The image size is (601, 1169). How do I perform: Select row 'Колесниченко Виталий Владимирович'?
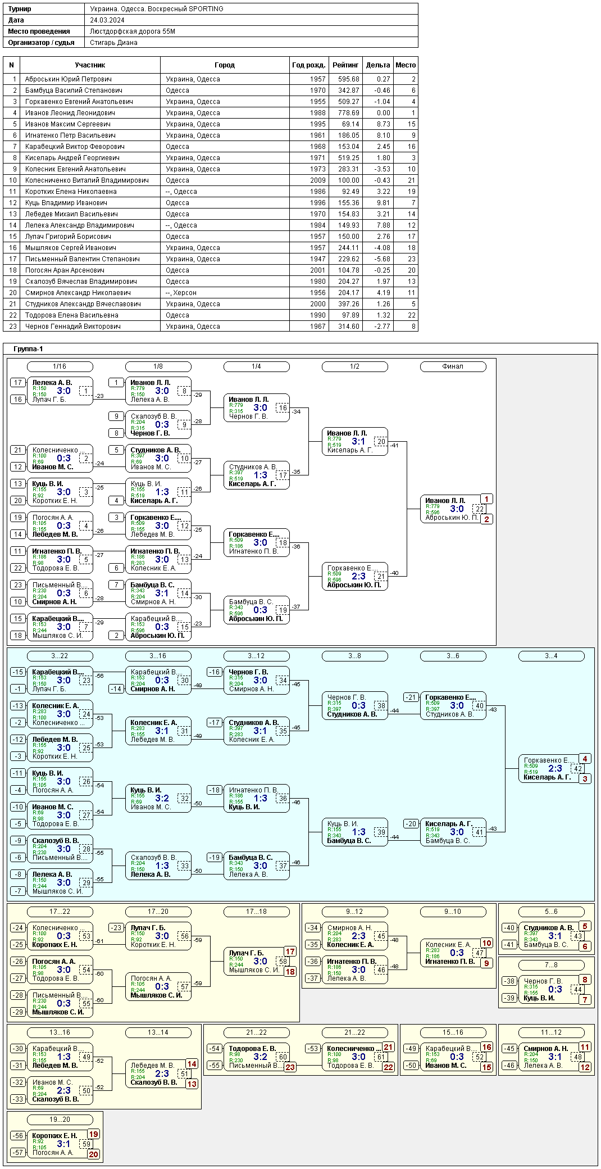tap(211, 180)
